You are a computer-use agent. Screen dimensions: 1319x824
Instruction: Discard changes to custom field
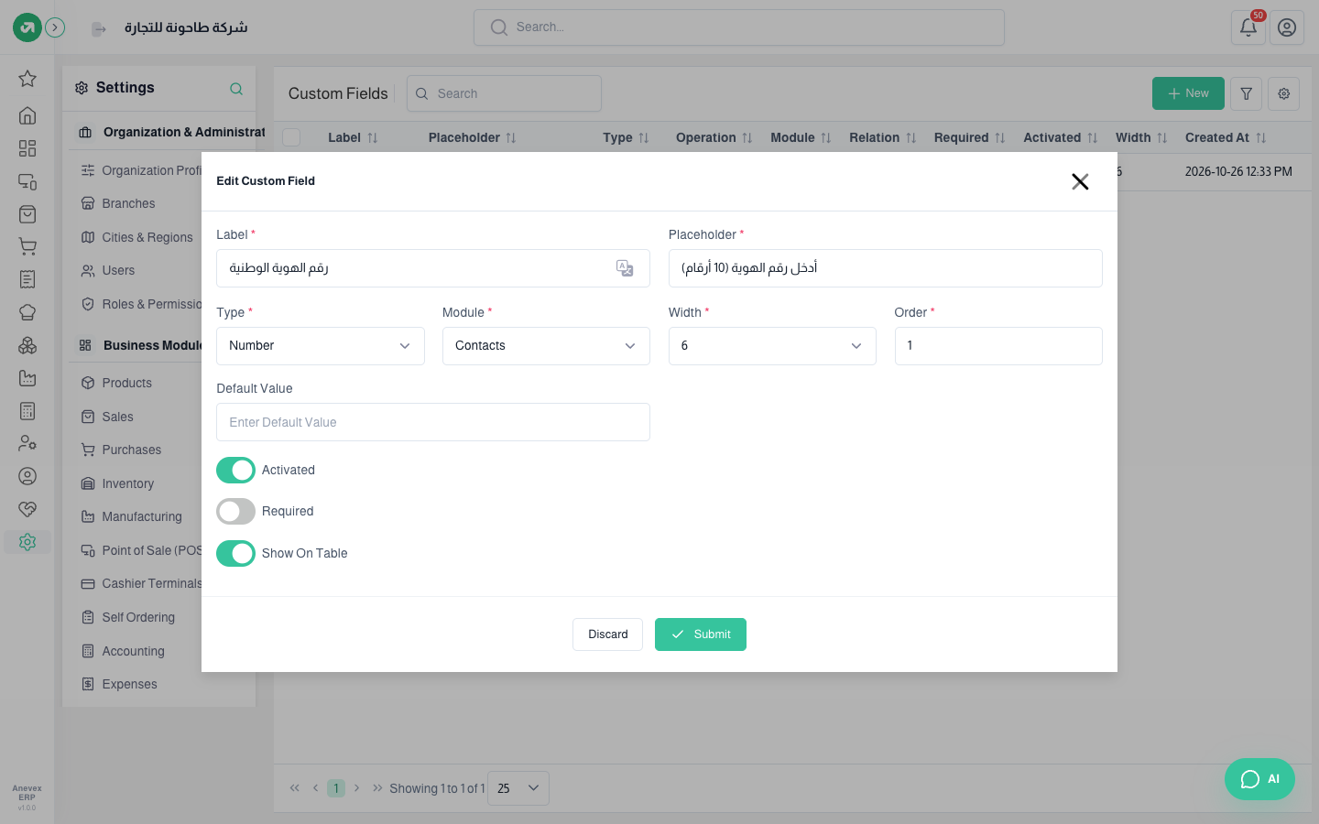pyautogui.click(x=607, y=634)
